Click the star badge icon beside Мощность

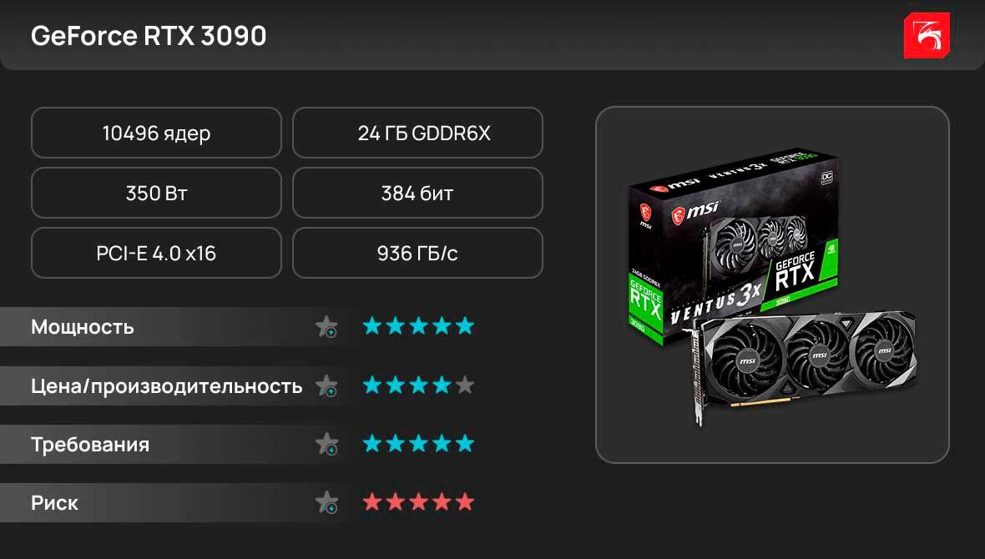point(326,327)
